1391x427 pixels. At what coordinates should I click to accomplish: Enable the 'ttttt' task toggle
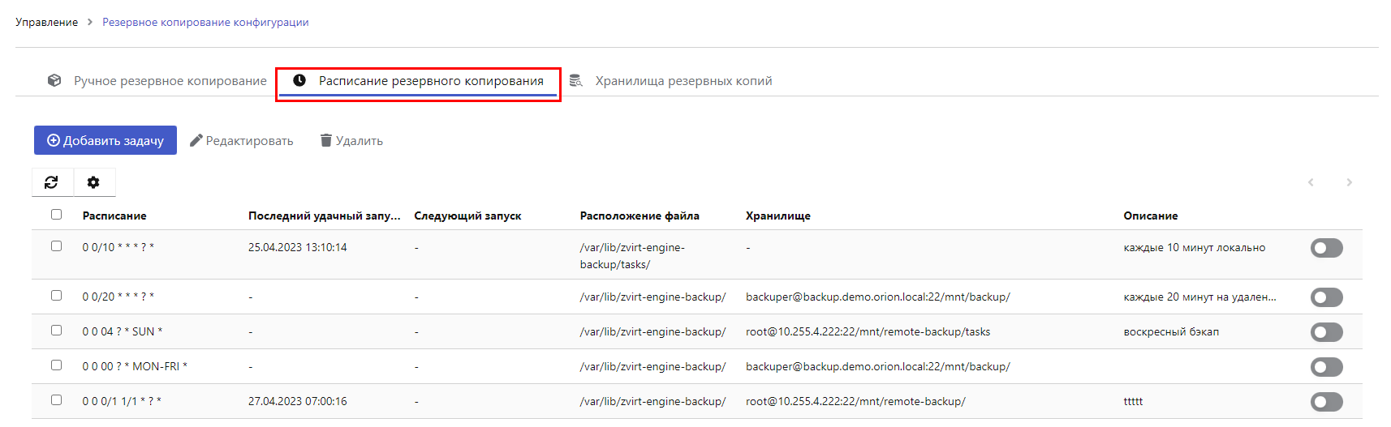pyautogui.click(x=1326, y=402)
